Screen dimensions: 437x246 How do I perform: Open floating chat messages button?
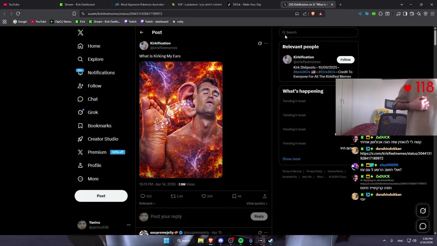pyautogui.click(x=423, y=226)
